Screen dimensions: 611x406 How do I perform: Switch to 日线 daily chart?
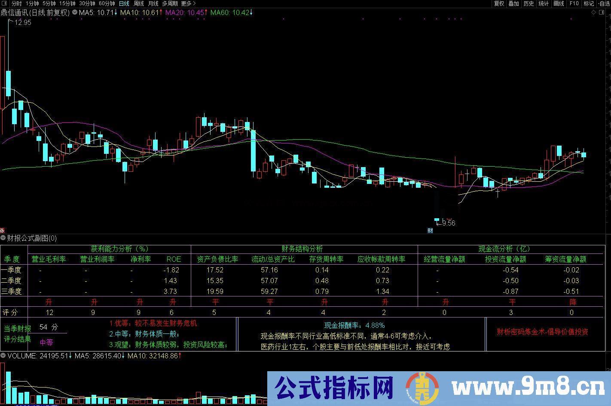point(124,3)
